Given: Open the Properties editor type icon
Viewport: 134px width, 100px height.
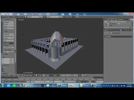Looking at the screenshot, I should (x=106, y=30).
